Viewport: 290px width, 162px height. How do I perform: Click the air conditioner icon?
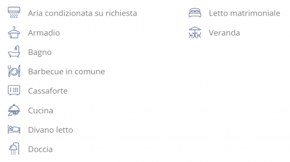click(14, 13)
